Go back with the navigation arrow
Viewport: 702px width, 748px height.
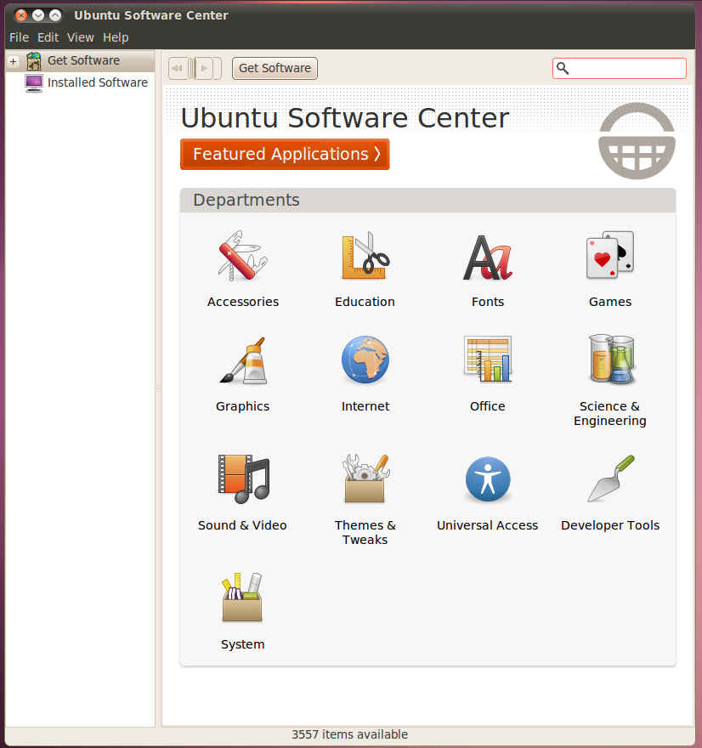point(178,68)
